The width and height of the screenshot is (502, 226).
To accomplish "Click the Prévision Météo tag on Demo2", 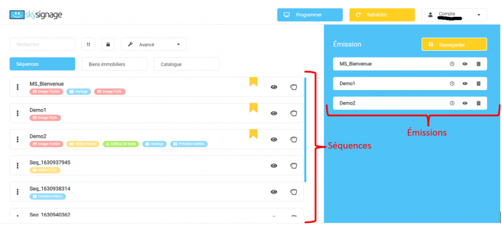I will 189,144.
